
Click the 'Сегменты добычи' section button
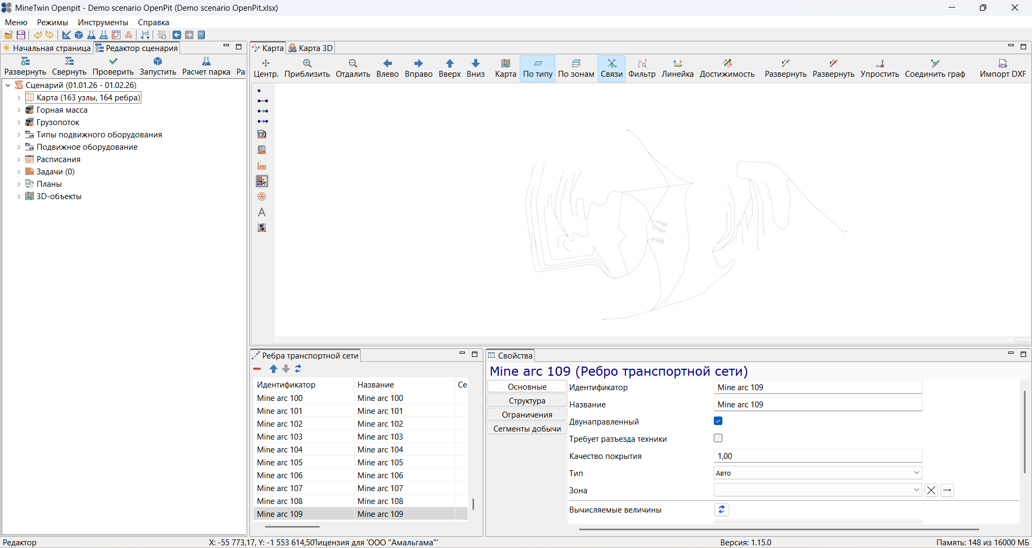(x=527, y=429)
